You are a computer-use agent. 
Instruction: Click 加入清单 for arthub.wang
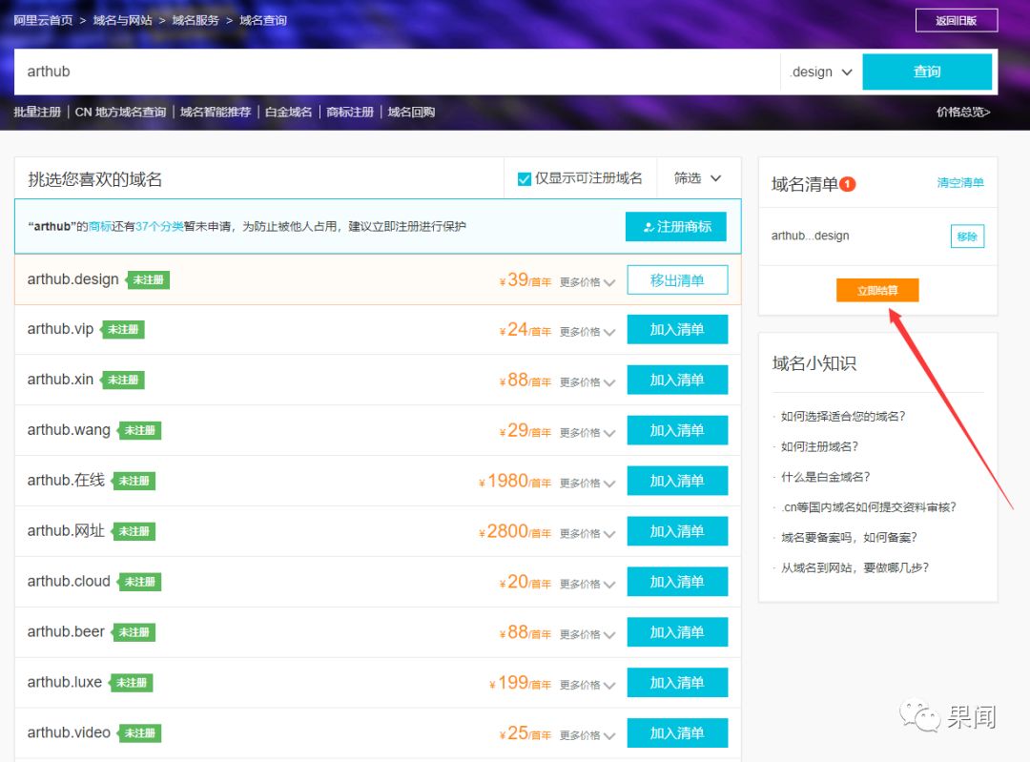click(677, 430)
